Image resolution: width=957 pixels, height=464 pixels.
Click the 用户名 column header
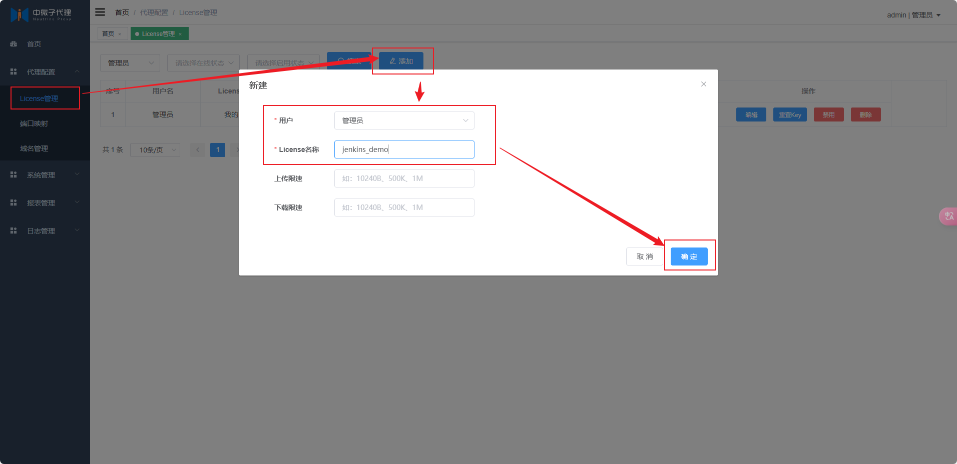163,91
